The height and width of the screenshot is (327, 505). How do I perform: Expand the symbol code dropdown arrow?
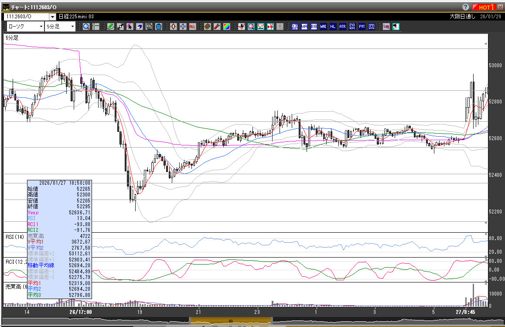click(x=52, y=17)
